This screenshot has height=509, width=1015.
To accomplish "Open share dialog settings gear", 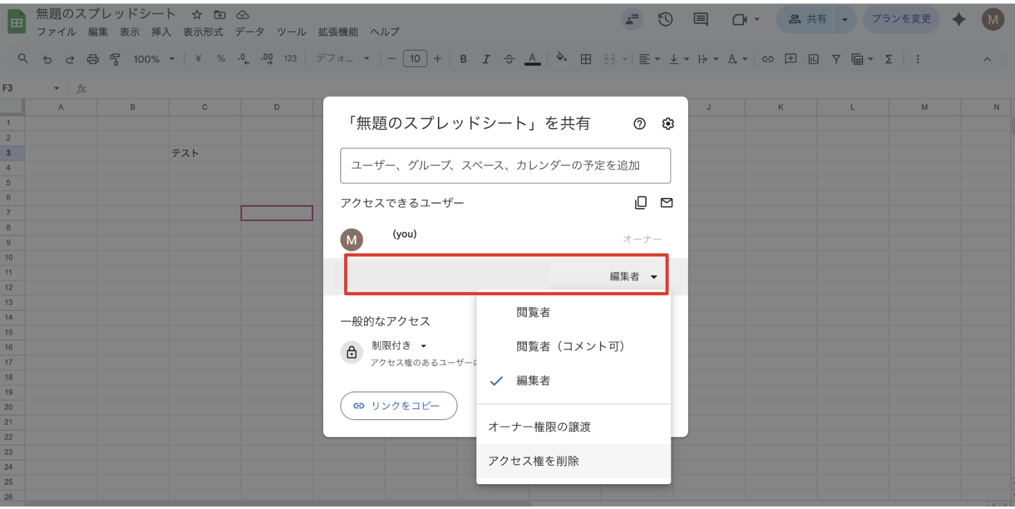I will (x=668, y=124).
